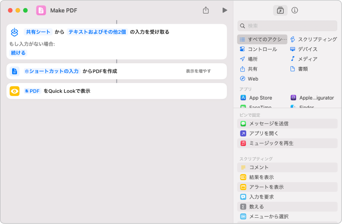Choose ミュージックを再生 action
The width and height of the screenshot is (342, 224).
(x=287, y=143)
